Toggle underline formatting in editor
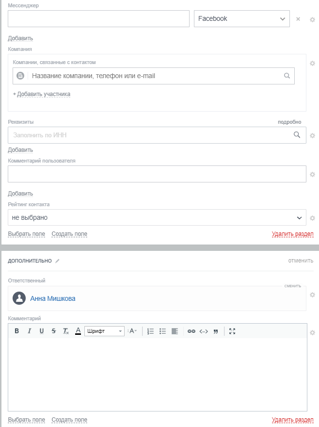Image resolution: width=319 pixels, height=427 pixels. 41,331
